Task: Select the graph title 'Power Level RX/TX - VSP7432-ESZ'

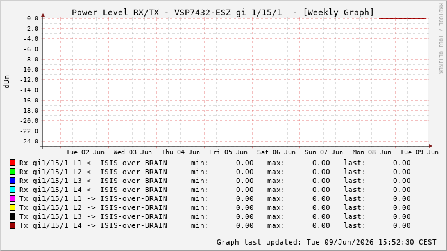Action: (x=152, y=13)
